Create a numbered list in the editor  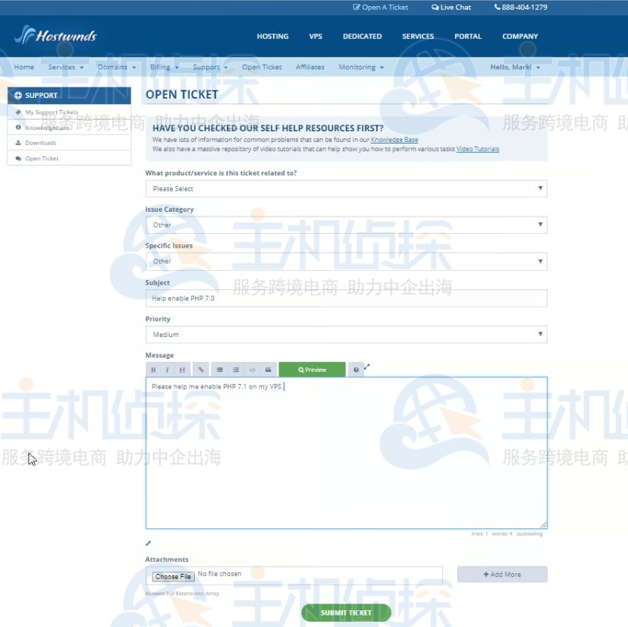pos(235,369)
